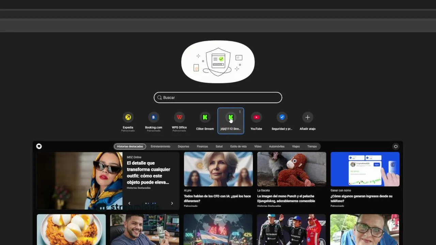Click the gray-haired woman Argentina flag thumbnail
This screenshot has width=436, height=245.
[218, 169]
